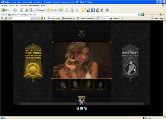
Task: Click the page scrollbar up arrow
Action: point(164,22)
